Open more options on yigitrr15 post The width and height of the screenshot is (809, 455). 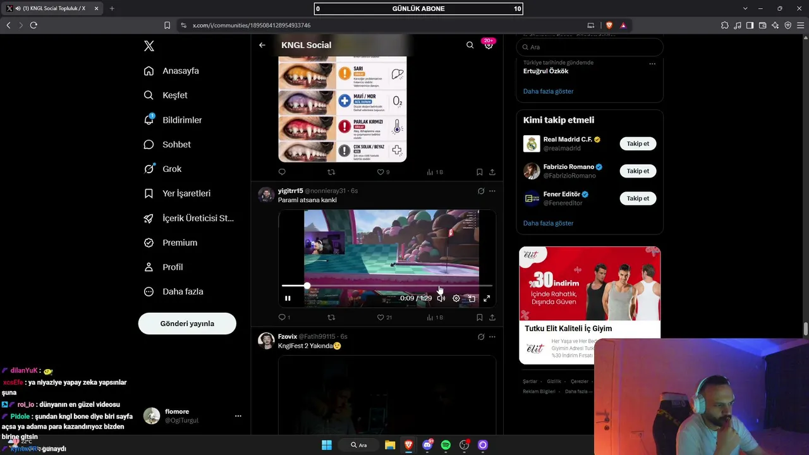coord(492,191)
